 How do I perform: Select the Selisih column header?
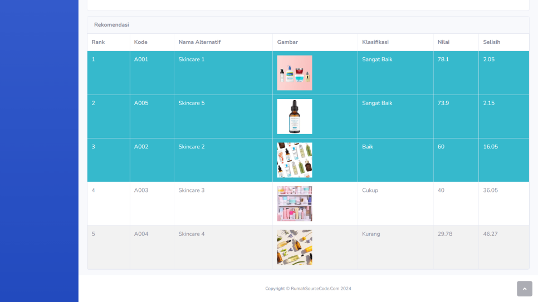tap(492, 42)
